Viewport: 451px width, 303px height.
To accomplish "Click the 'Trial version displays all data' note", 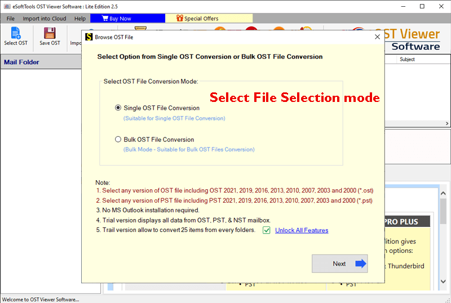I will click(x=183, y=220).
